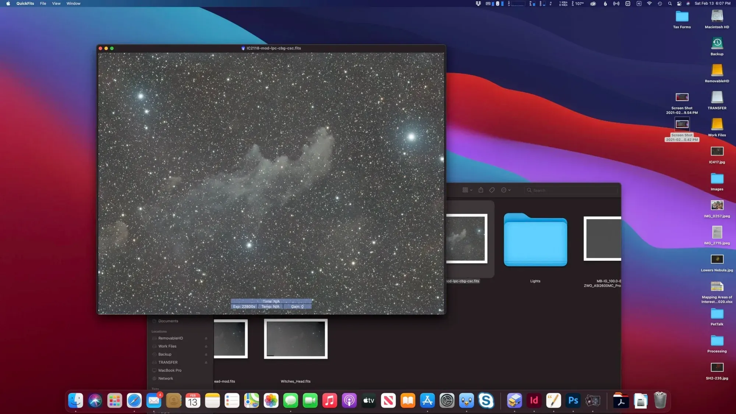
Task: Open the Wi-Fi status icon in menu bar
Action: [650, 3]
